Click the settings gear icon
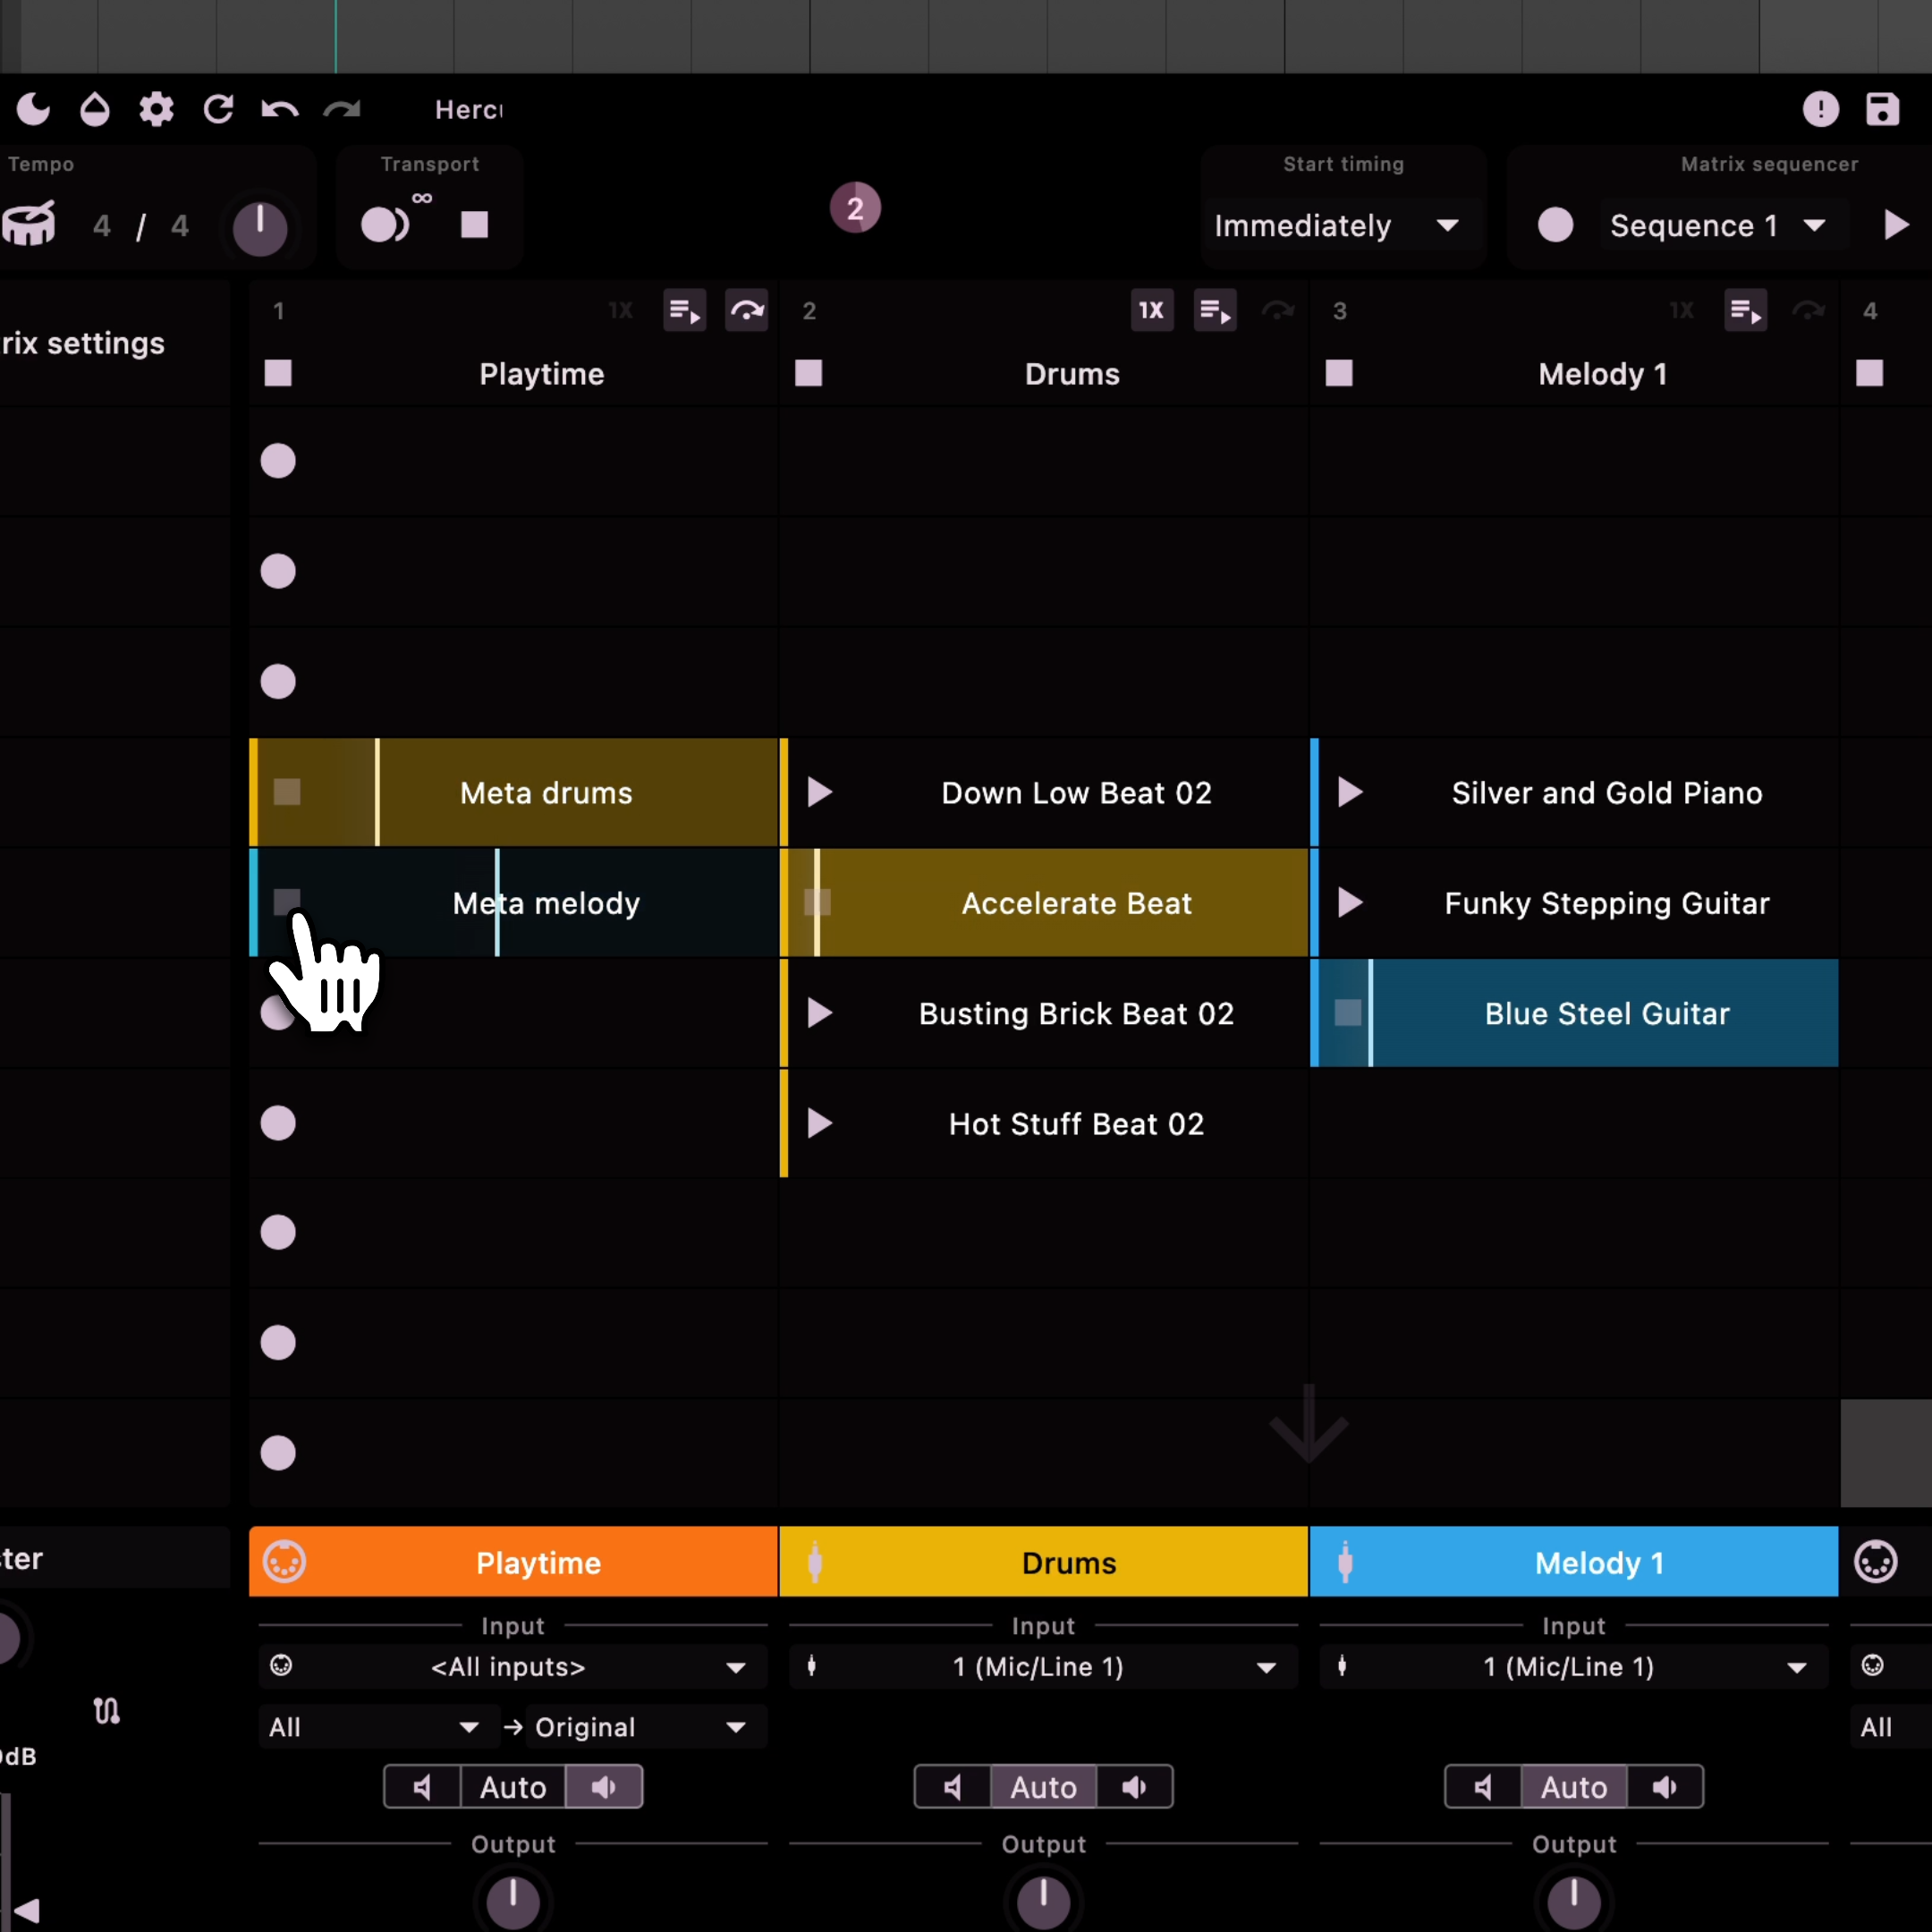Image resolution: width=1932 pixels, height=1932 pixels. tap(157, 110)
